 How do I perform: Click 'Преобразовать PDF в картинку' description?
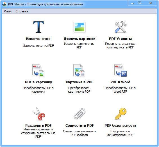[38, 90]
